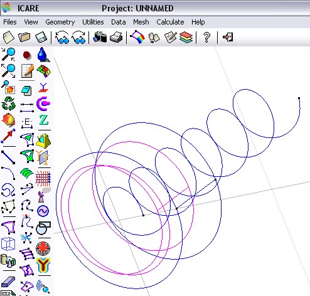Open the Geometry menu
This screenshot has width=310, height=296.
[60, 22]
